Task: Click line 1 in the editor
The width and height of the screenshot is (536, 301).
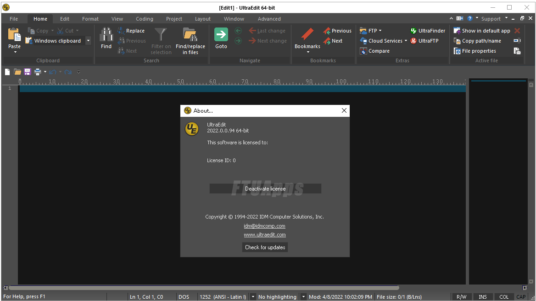Action: [242, 88]
